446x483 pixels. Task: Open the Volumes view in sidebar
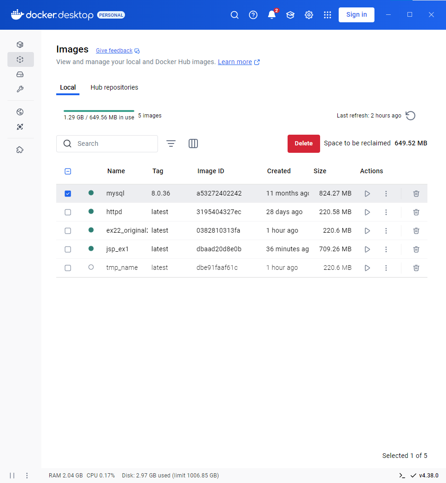(x=20, y=74)
